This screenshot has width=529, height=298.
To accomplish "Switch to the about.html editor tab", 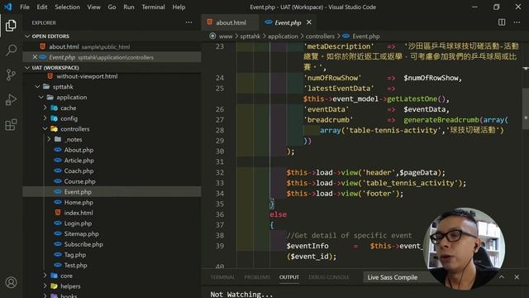I will click(x=231, y=22).
